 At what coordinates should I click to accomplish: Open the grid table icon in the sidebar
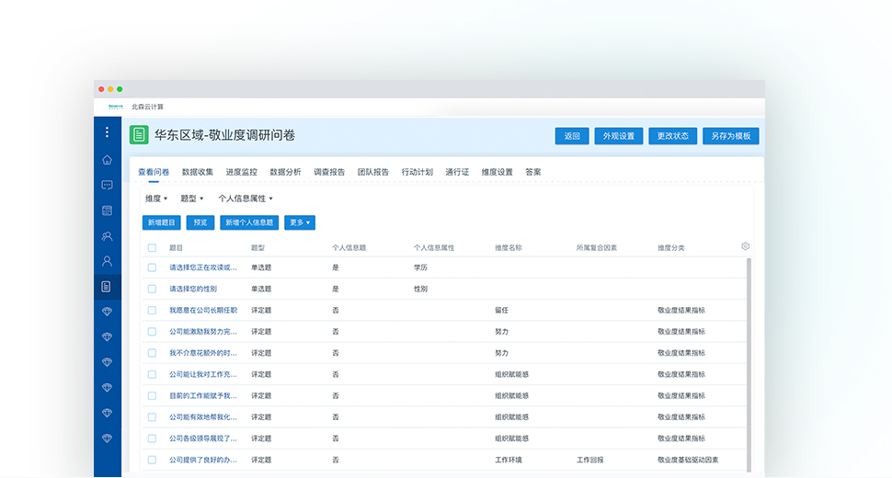tap(107, 211)
